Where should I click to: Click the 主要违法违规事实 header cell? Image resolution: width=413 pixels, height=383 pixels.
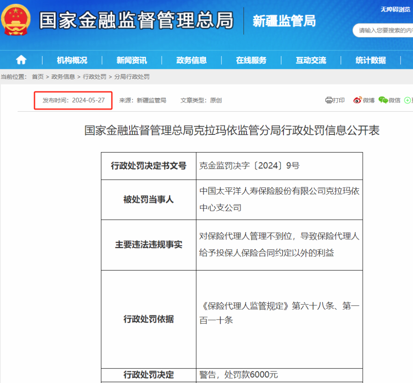pos(148,245)
